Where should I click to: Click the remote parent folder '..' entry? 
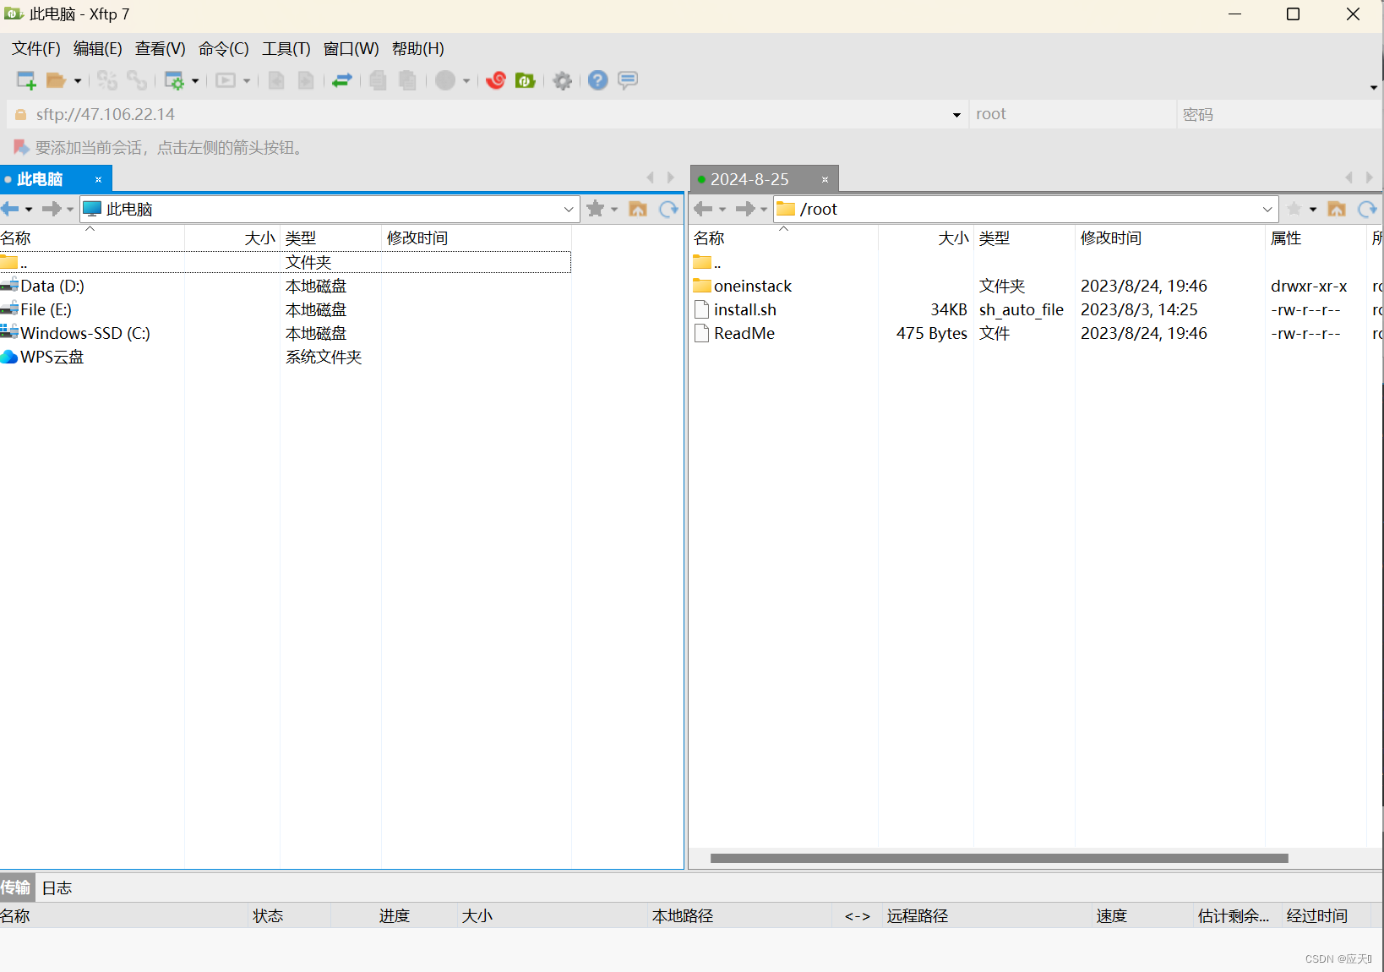coord(708,262)
